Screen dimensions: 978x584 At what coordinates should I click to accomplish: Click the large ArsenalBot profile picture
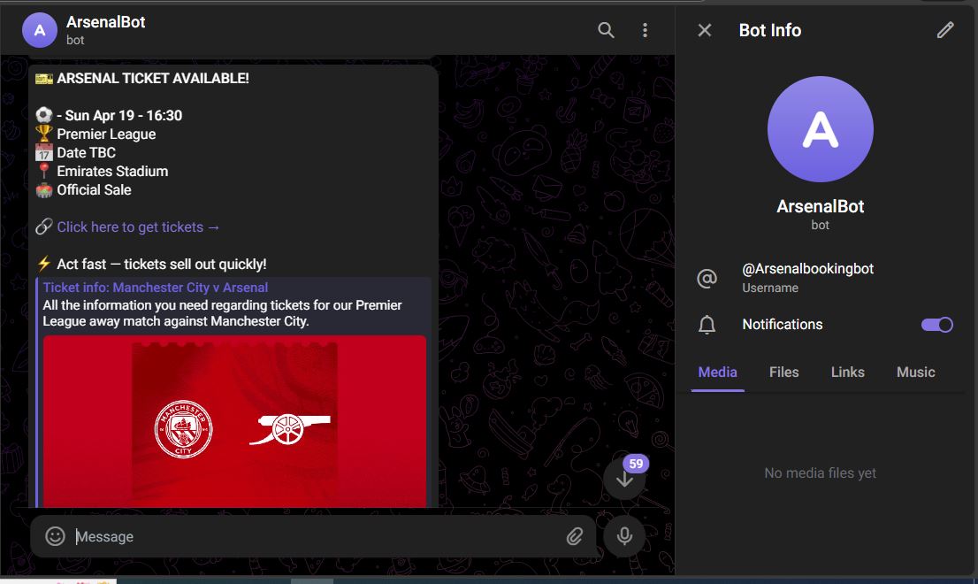coord(820,129)
